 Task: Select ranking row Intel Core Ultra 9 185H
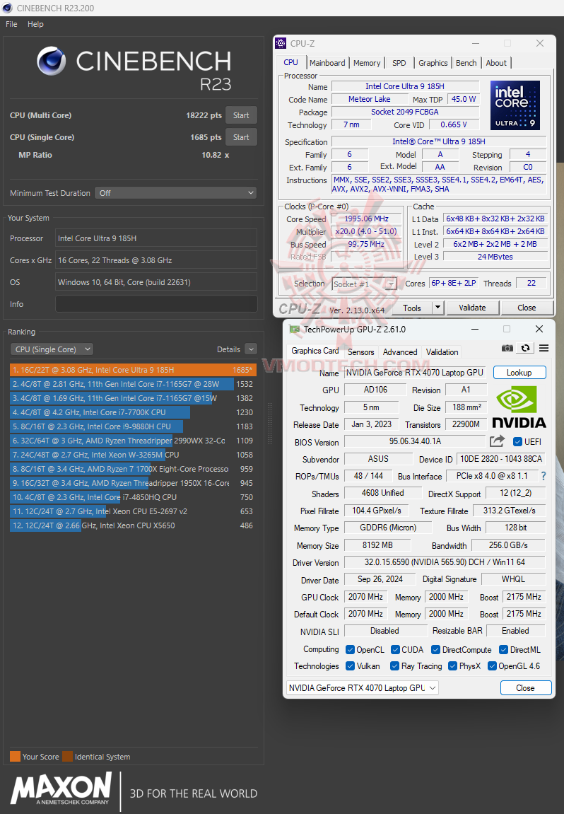[133, 370]
